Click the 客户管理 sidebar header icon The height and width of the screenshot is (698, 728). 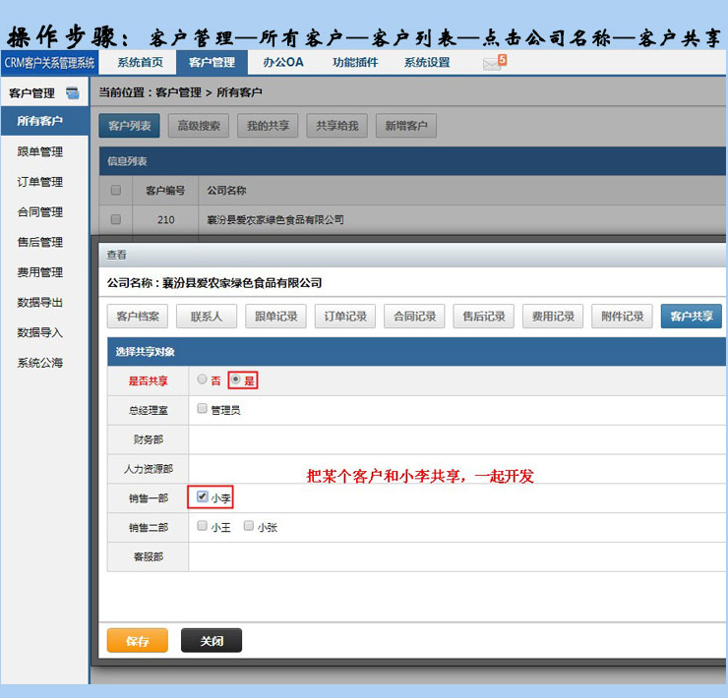[x=73, y=93]
